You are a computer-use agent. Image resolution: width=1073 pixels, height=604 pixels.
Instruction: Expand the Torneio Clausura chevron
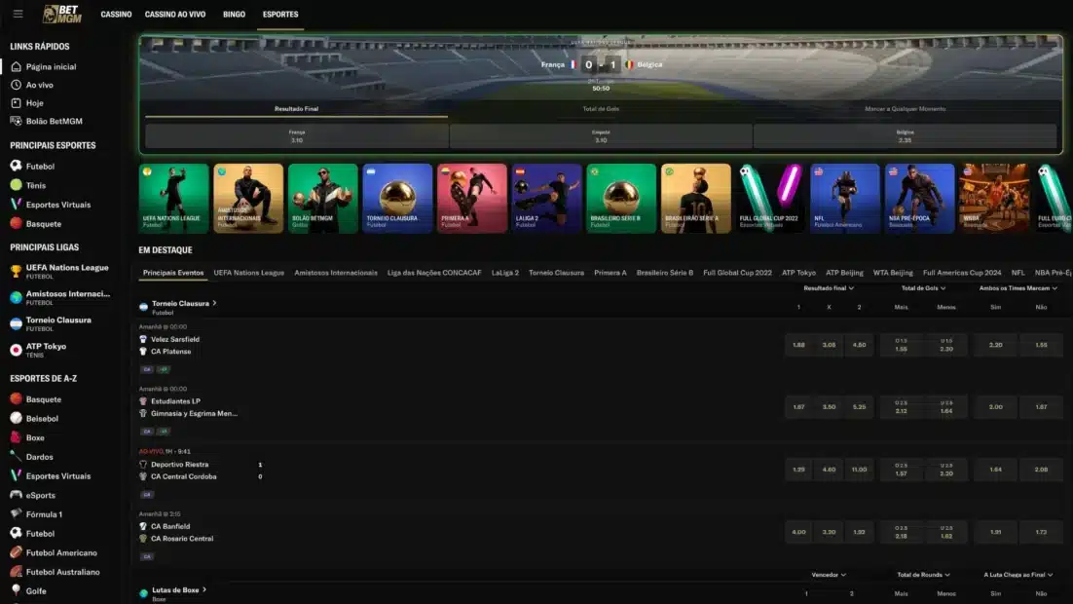click(214, 303)
